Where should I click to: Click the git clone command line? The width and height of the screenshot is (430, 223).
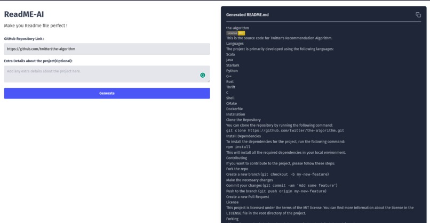285,130
